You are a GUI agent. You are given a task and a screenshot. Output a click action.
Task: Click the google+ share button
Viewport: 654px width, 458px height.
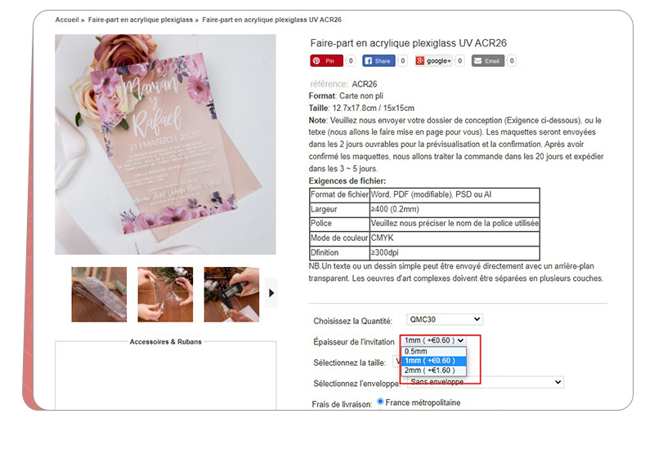pos(433,60)
